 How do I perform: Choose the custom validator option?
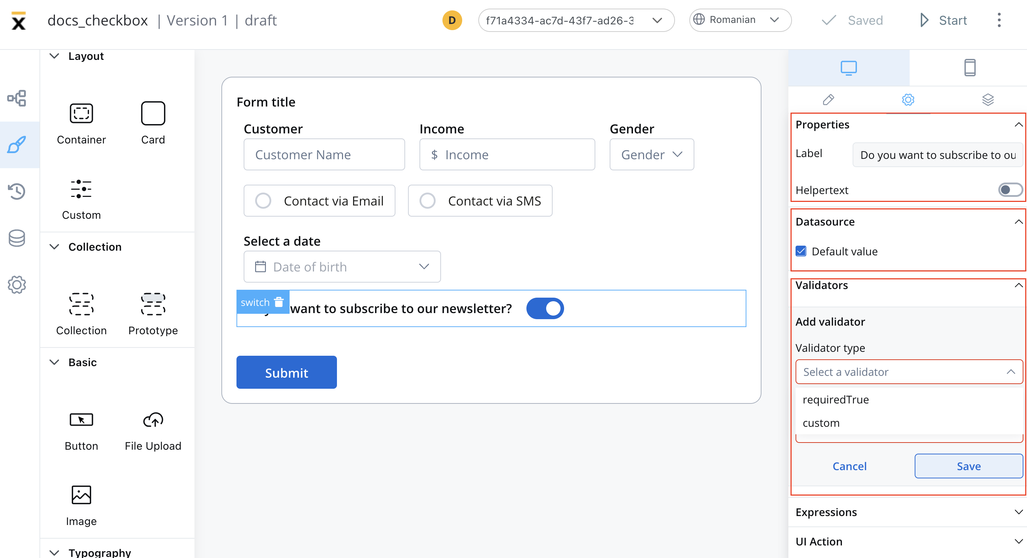[909, 422]
